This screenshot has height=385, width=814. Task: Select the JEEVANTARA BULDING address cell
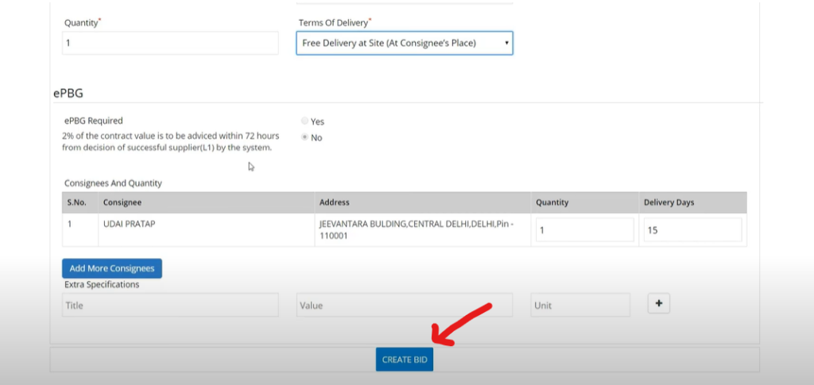(423, 229)
